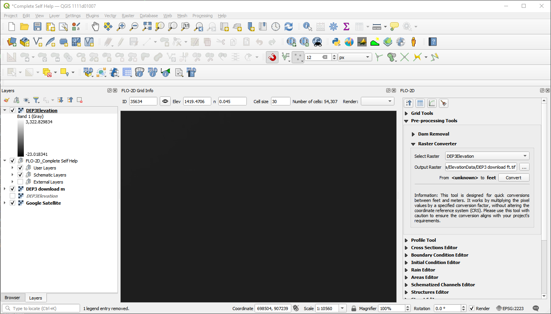Enable the External Layers group checkbox
The width and height of the screenshot is (551, 314).
[x=20, y=182]
